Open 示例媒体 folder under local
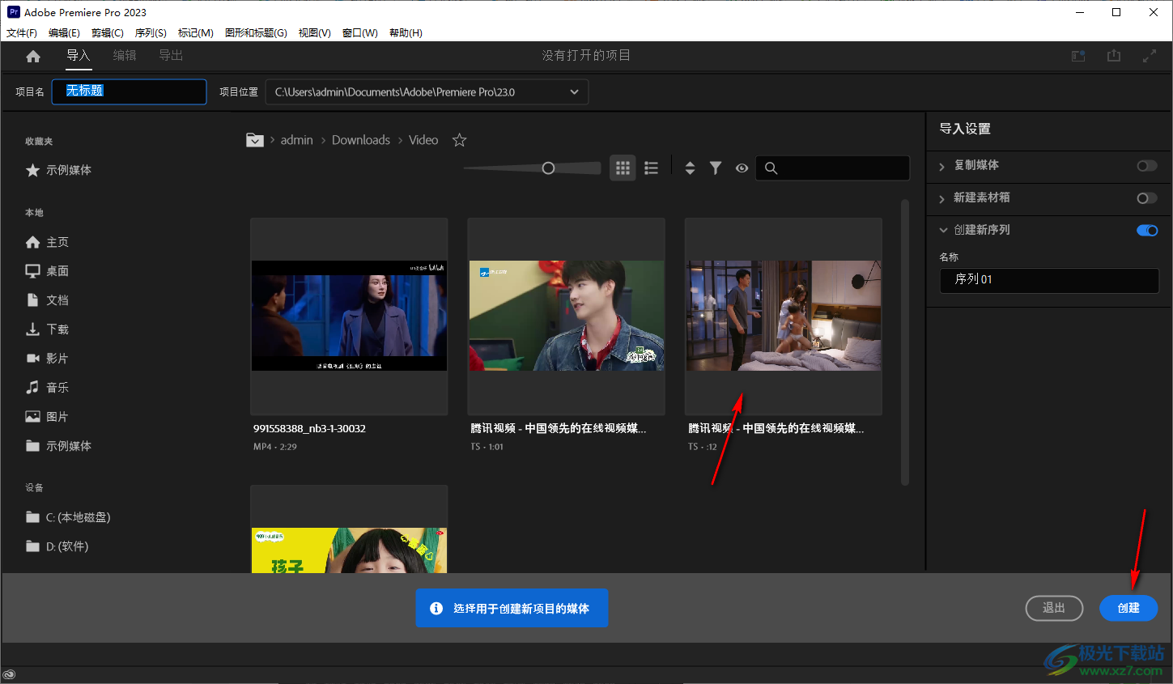Screen dimensions: 1173x684 tap(58, 446)
